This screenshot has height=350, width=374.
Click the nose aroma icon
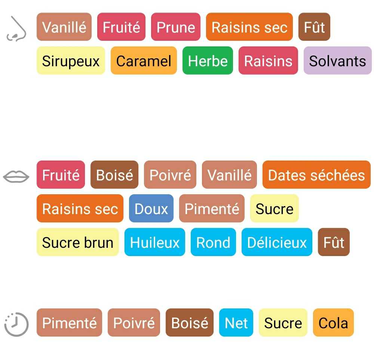[x=16, y=28]
